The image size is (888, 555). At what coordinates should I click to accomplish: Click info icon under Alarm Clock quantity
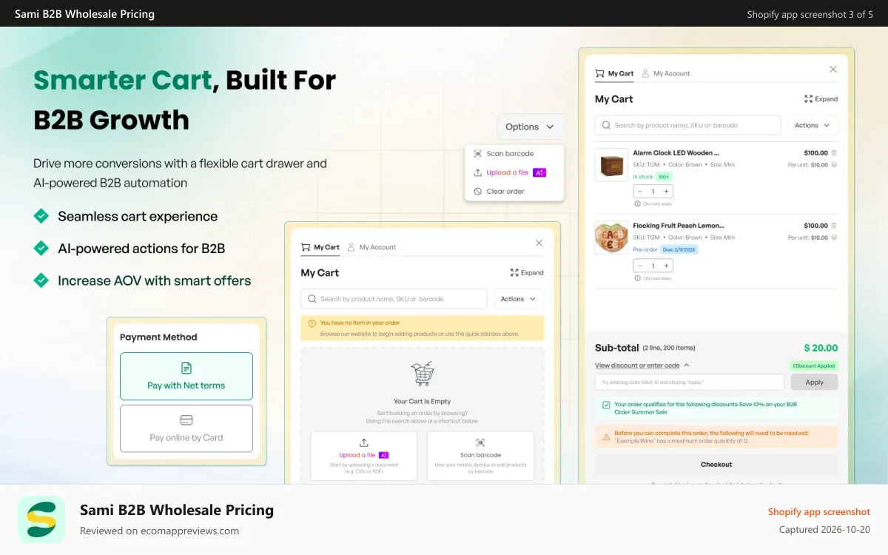pos(637,203)
